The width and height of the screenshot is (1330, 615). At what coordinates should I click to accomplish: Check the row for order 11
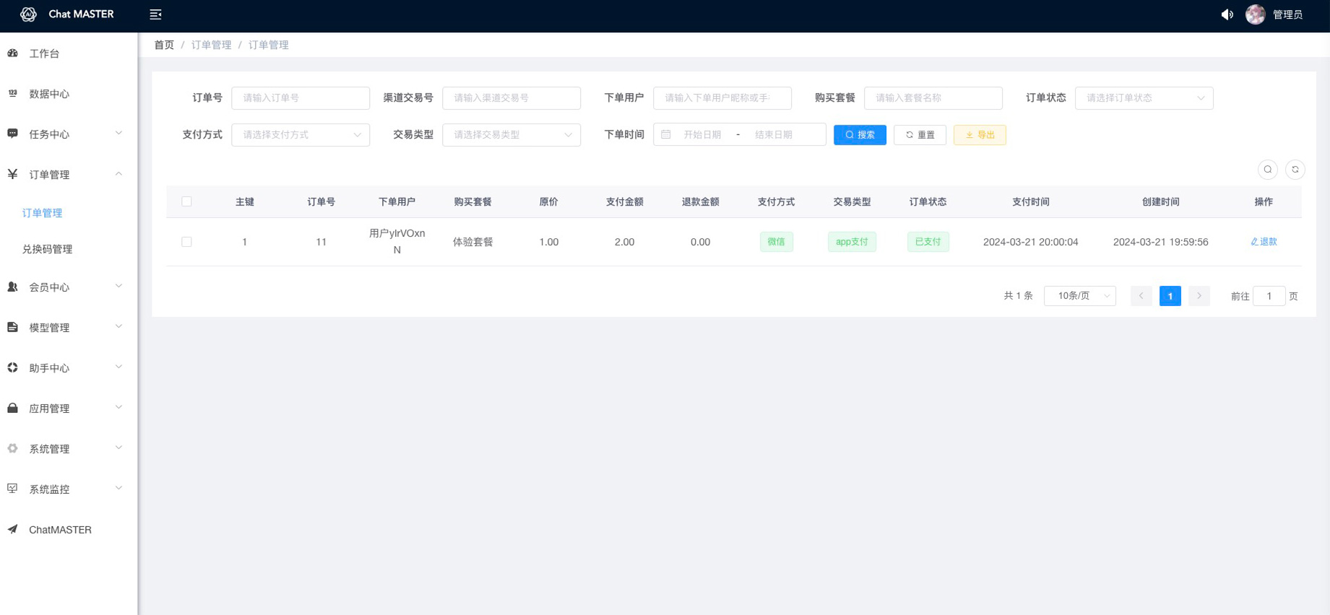pos(186,242)
